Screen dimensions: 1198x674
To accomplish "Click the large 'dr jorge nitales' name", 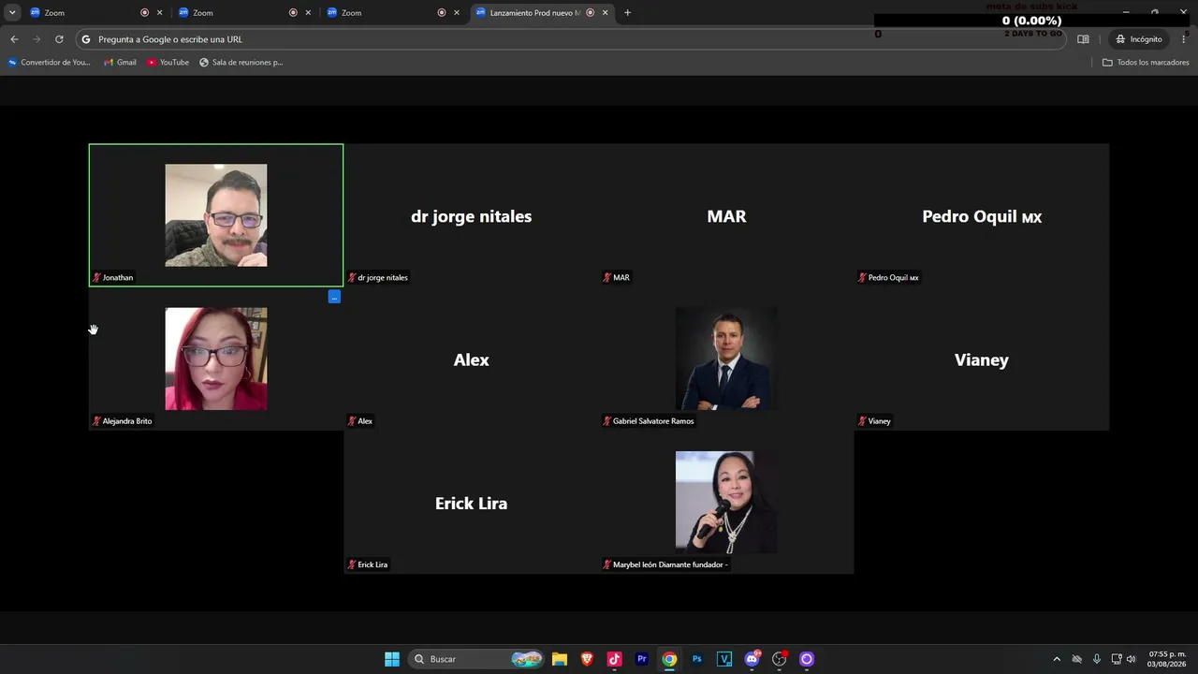I will pos(471,216).
